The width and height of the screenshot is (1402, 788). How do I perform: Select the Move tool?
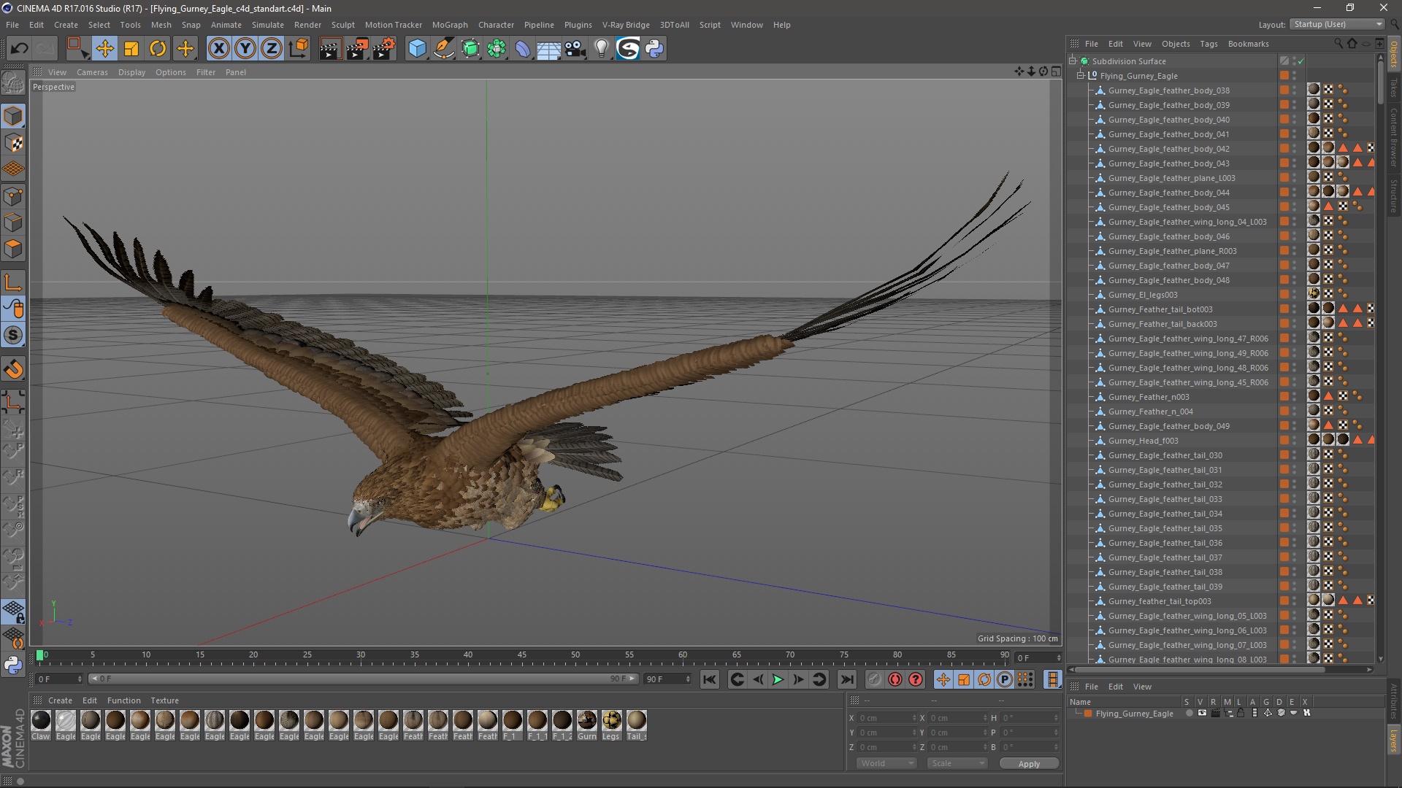(x=104, y=49)
